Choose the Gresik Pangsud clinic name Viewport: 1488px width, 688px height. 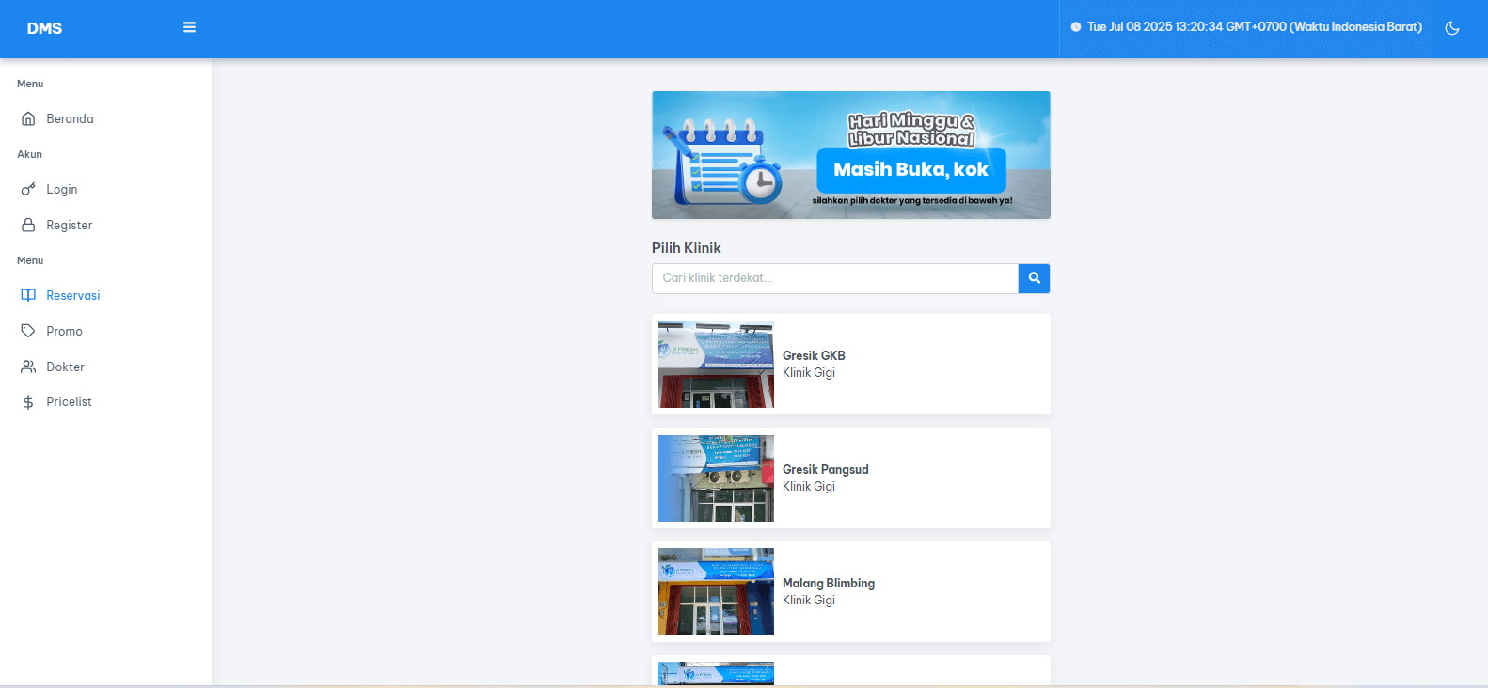(825, 469)
